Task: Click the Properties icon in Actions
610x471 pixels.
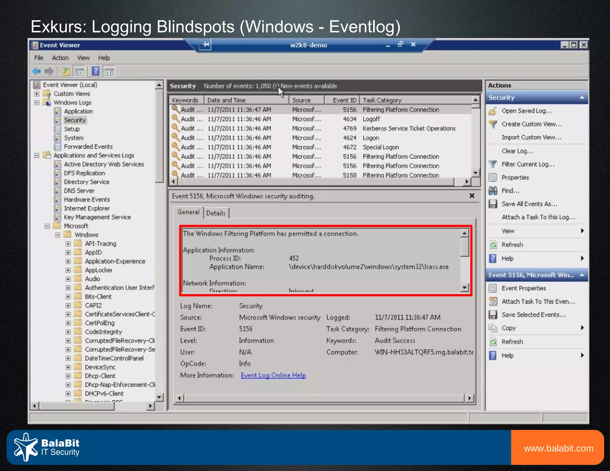Action: pyautogui.click(x=493, y=177)
